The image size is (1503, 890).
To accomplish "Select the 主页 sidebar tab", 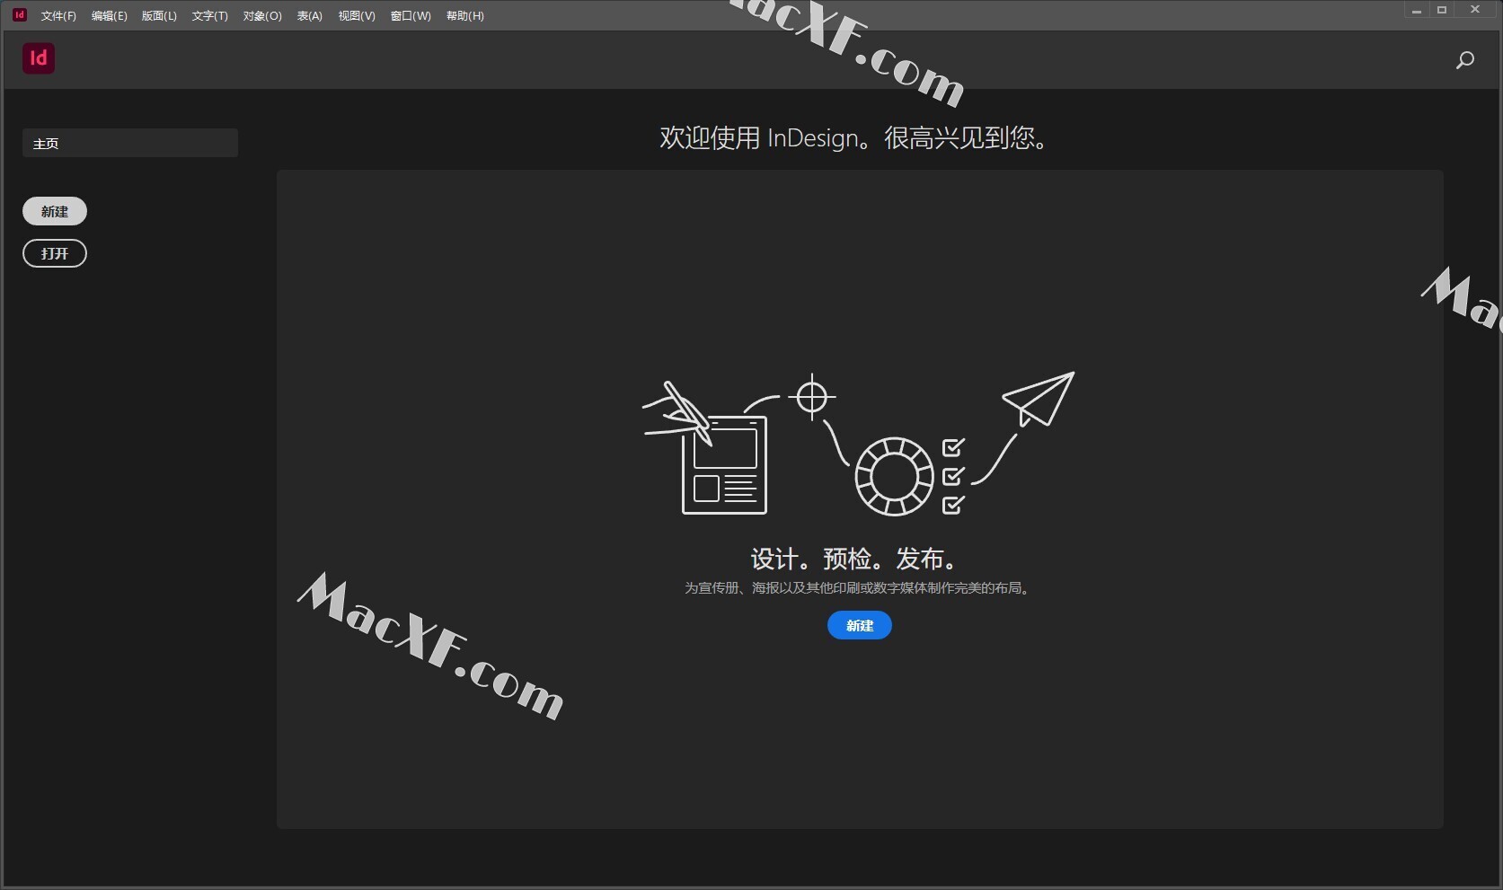I will [130, 143].
